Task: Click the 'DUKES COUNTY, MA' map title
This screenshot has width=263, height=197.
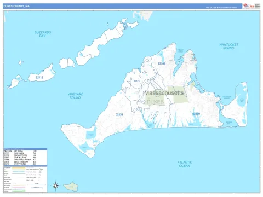Action: point(16,6)
